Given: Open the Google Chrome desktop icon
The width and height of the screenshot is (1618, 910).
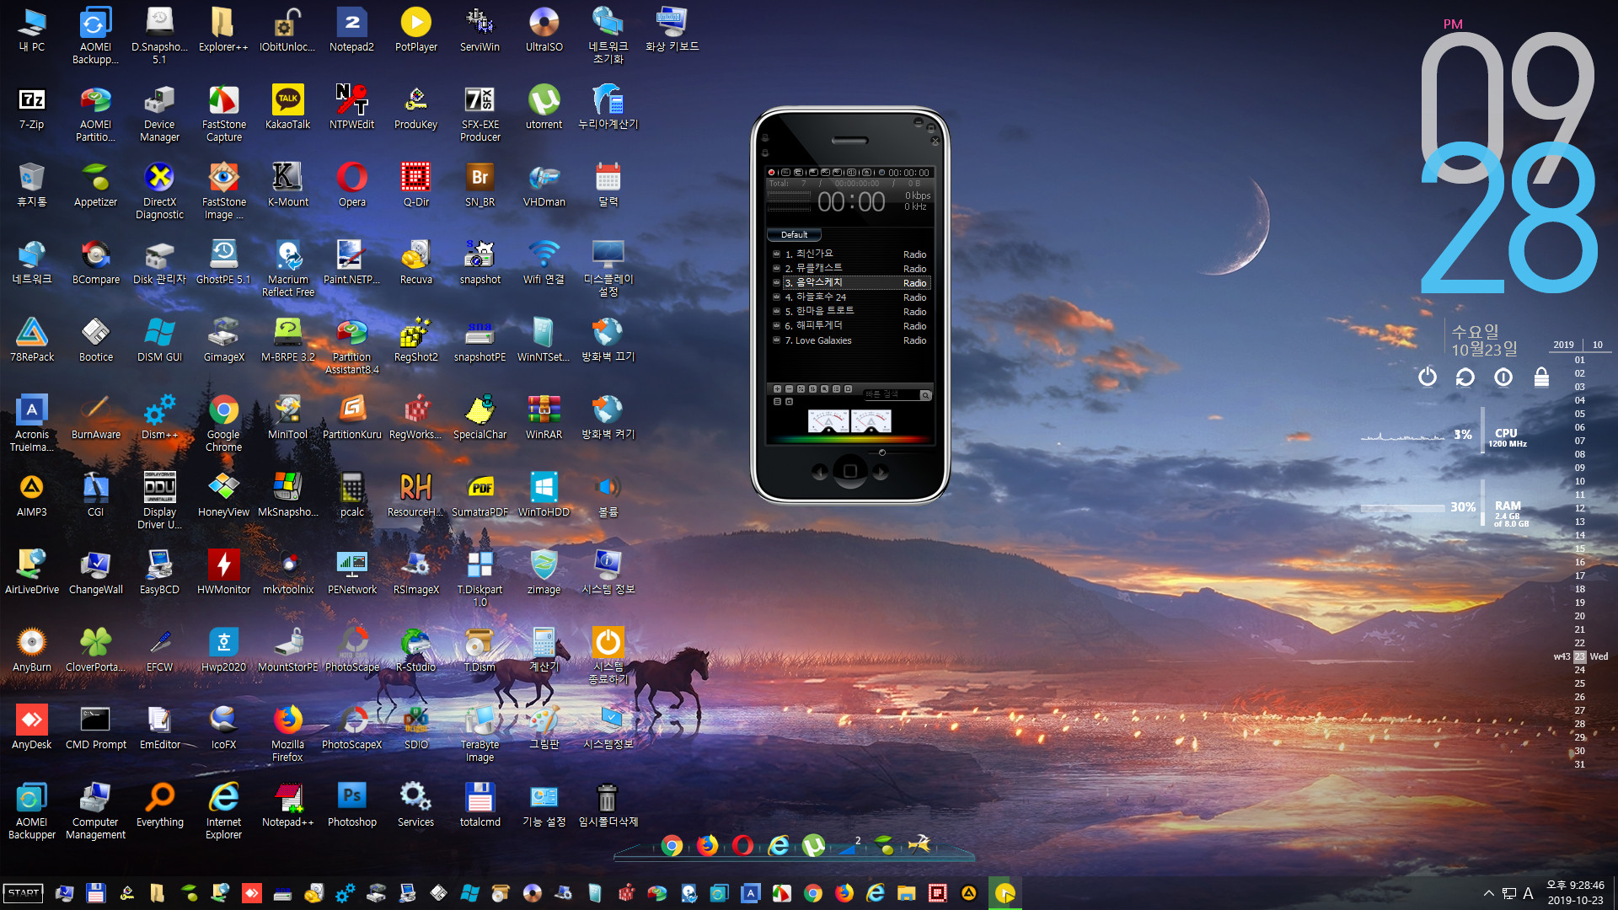Looking at the screenshot, I should click(x=224, y=424).
